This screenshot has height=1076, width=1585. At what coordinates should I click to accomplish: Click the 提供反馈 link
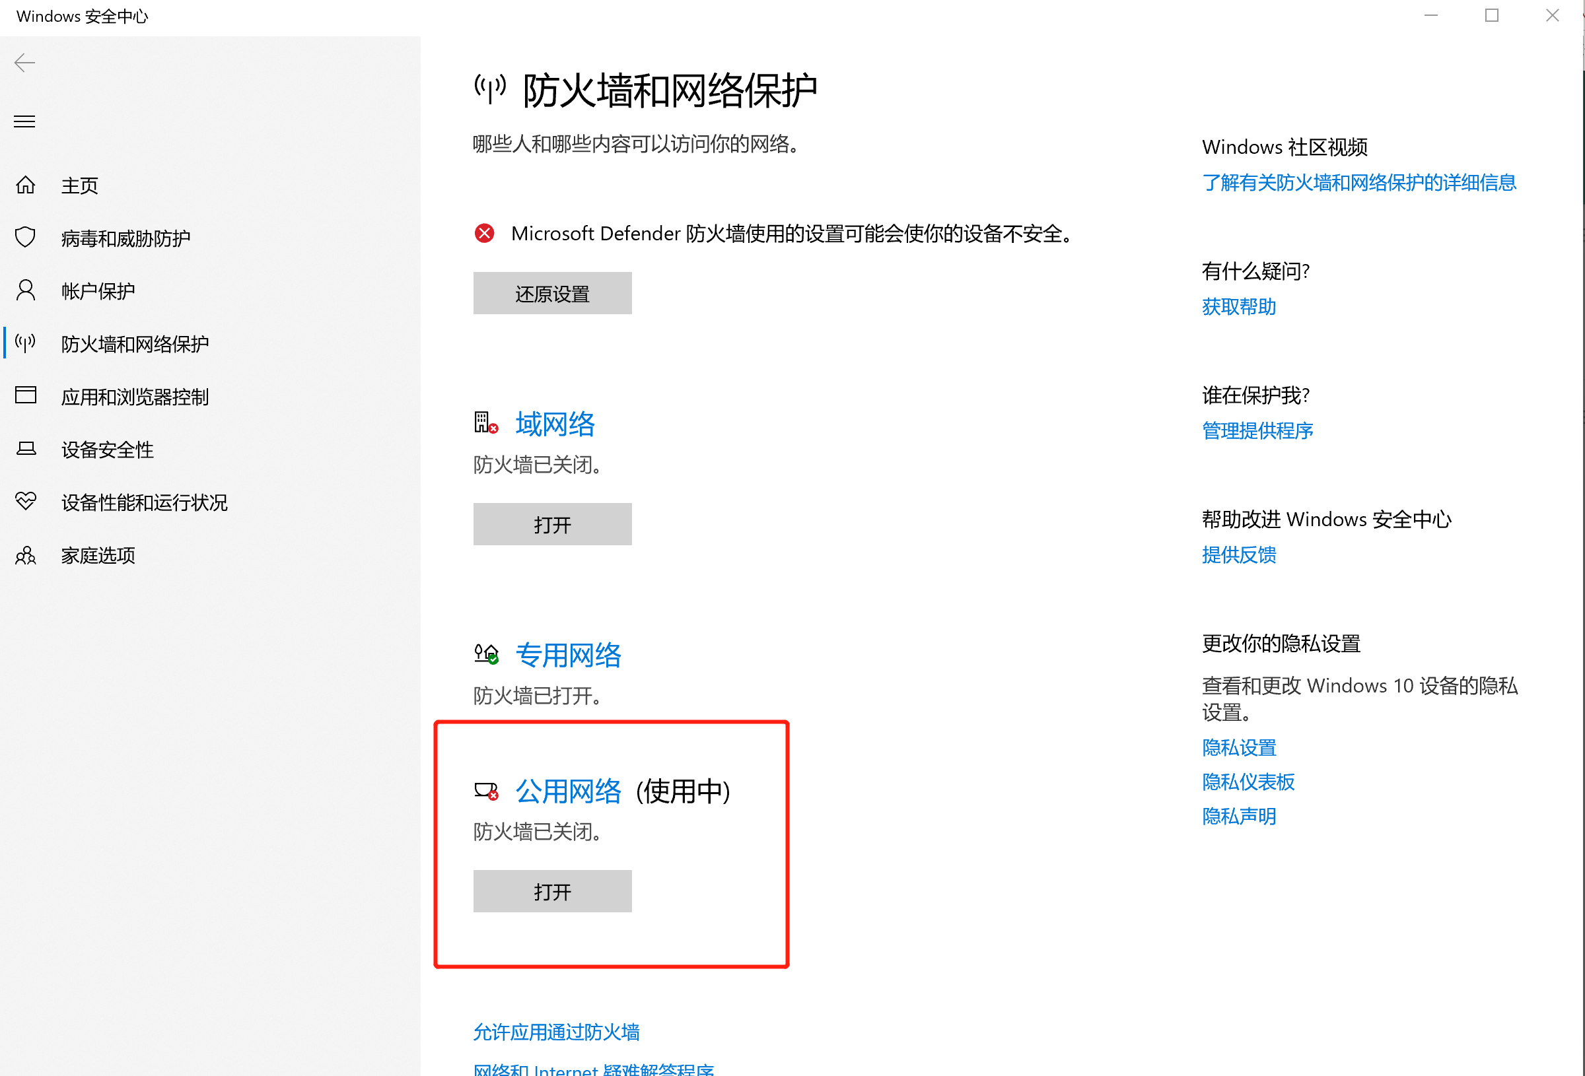point(1238,555)
